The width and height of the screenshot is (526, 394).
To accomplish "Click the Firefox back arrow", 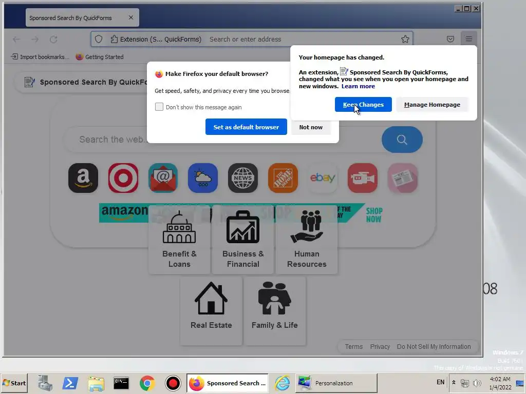I will click(16, 39).
